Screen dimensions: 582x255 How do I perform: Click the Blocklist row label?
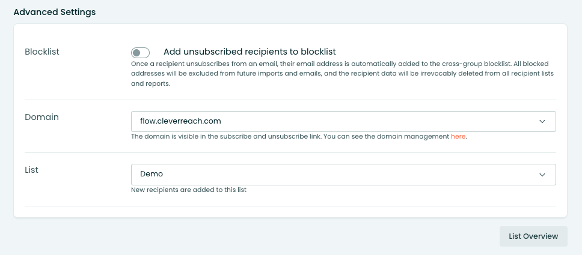[42, 52]
